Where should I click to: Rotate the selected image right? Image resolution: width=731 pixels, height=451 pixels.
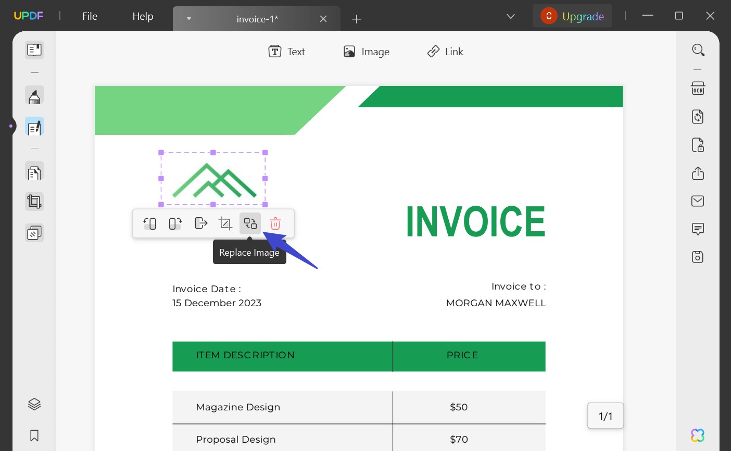click(x=174, y=223)
